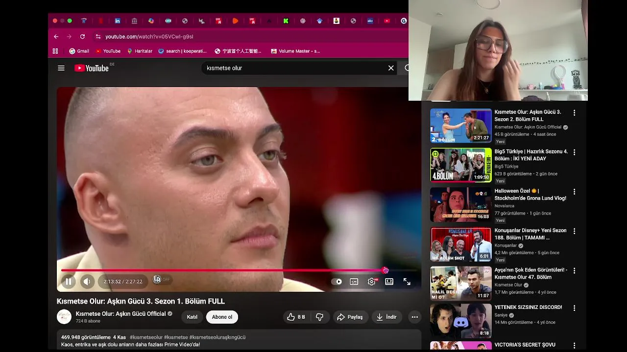This screenshot has height=352, width=627.
Task: Open the YouTube hamburger guide menu
Action: coord(61,68)
